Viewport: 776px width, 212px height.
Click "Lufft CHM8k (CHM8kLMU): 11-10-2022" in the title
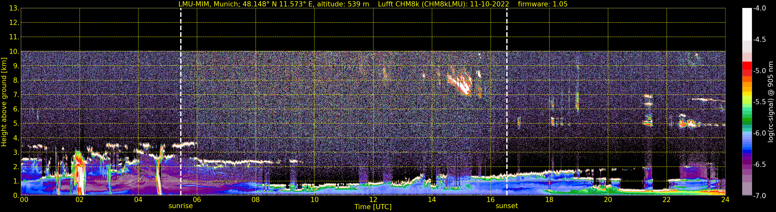(x=443, y=4)
